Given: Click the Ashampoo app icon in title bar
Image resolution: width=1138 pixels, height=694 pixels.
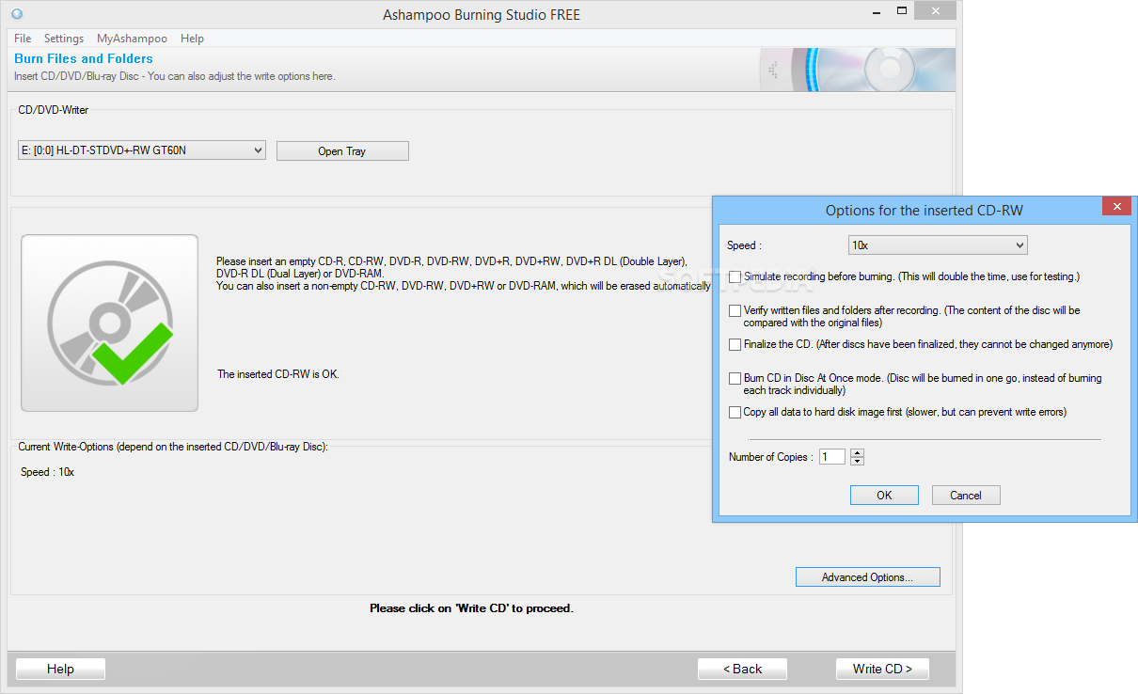Looking at the screenshot, I should pos(17,14).
